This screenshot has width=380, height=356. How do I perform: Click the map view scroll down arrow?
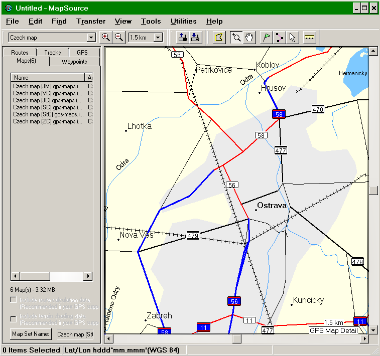[373, 330]
